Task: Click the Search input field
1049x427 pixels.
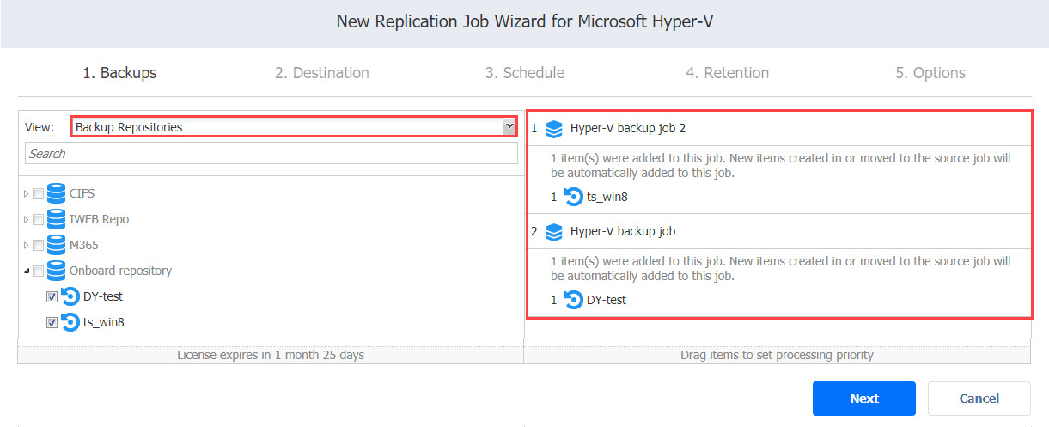Action: (271, 154)
